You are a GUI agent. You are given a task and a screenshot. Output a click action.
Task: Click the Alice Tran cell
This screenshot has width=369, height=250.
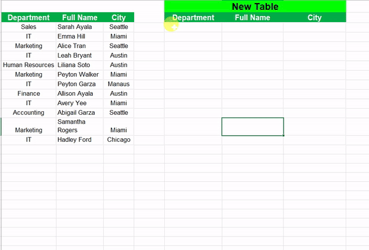pyautogui.click(x=80, y=46)
